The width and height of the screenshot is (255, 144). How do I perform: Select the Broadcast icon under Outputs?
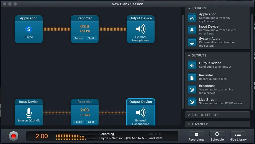[192, 89]
